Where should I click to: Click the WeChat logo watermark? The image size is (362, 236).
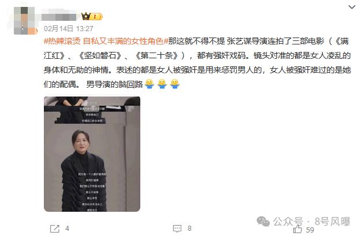click(263, 221)
